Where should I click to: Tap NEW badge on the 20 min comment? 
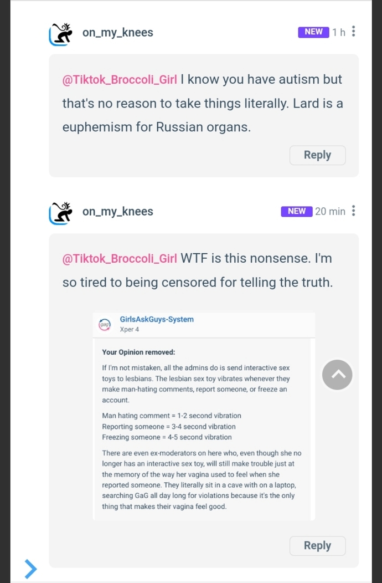click(297, 211)
